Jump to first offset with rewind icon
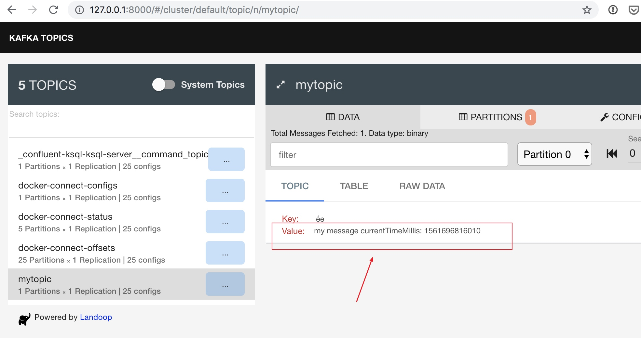This screenshot has height=338, width=641. [x=612, y=154]
